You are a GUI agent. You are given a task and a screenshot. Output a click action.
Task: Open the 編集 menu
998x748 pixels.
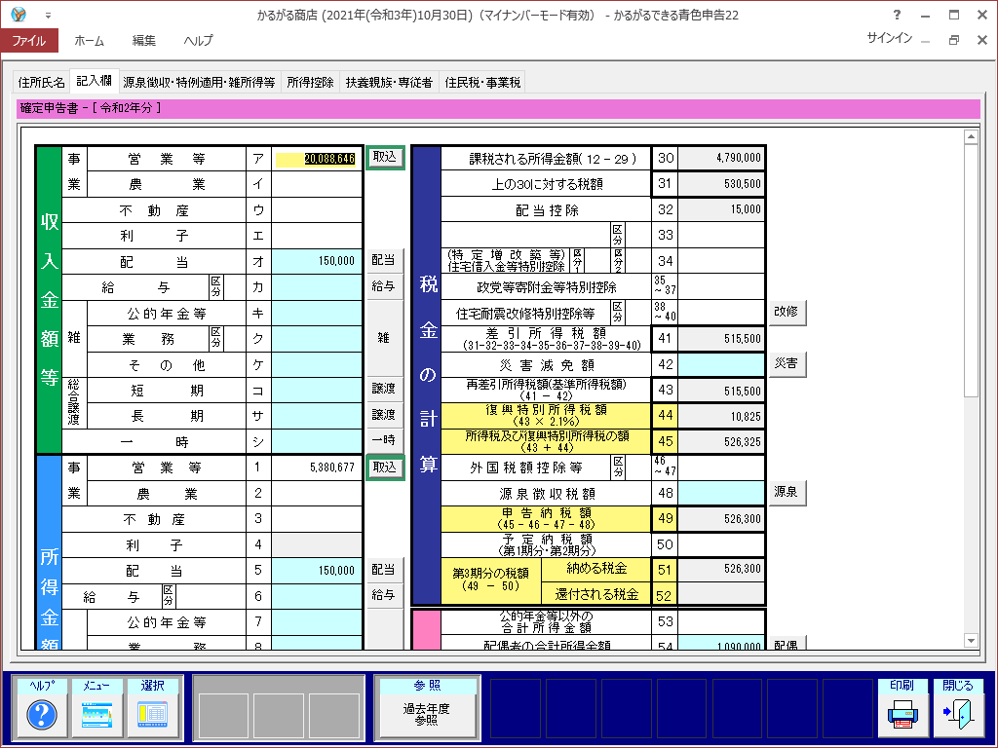(144, 40)
